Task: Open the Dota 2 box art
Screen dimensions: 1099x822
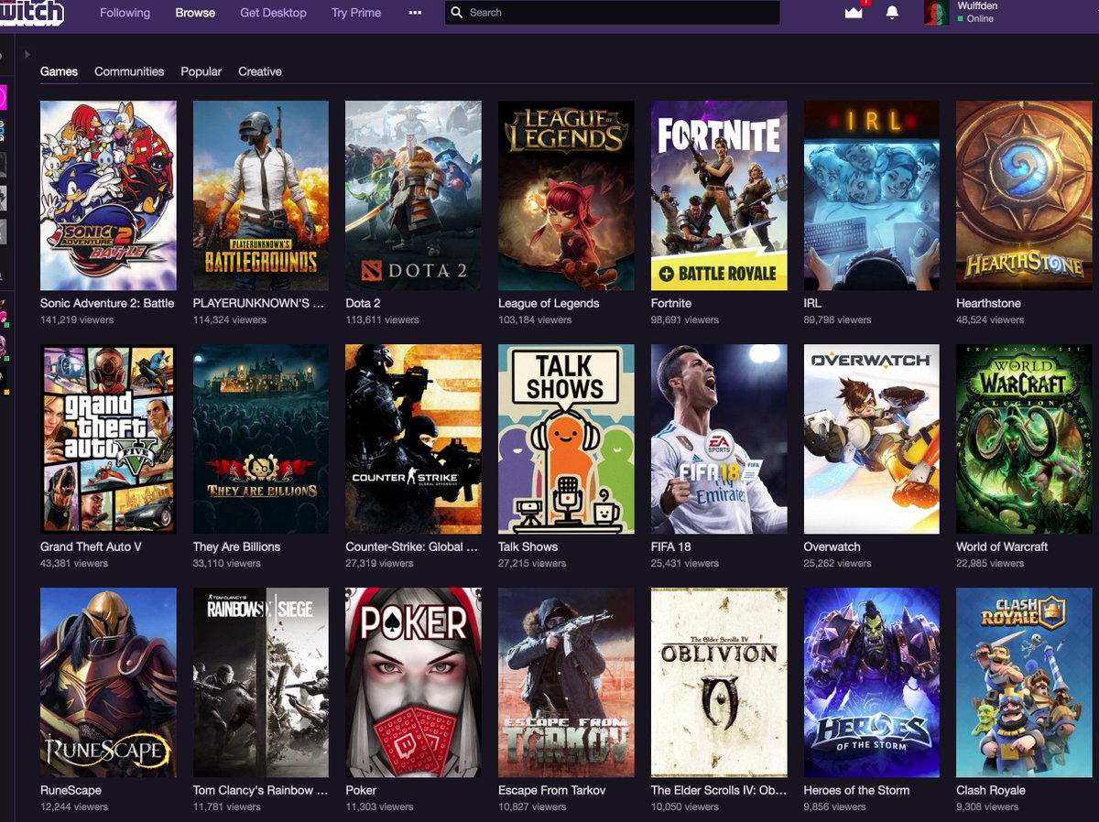Action: tap(413, 196)
